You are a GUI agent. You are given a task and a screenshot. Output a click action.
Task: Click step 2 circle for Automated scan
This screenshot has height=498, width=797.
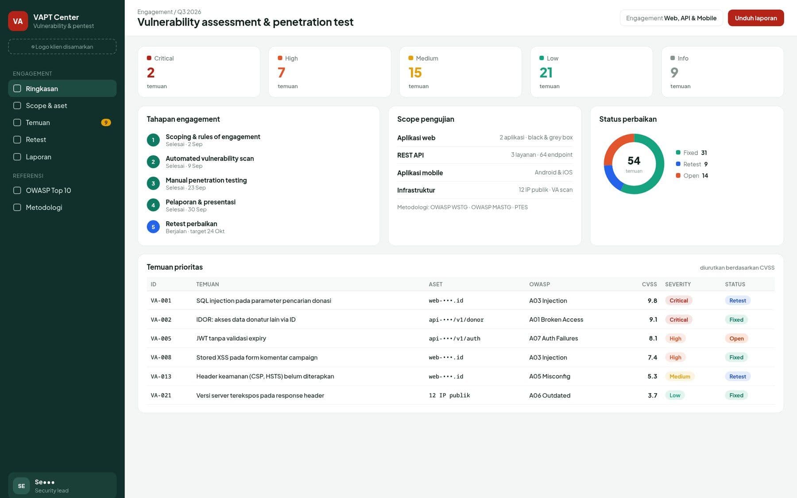click(153, 162)
